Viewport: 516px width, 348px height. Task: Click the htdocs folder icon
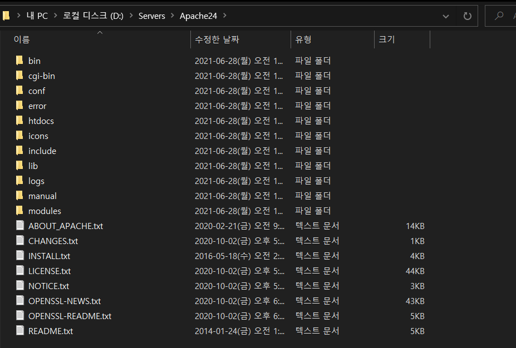(x=19, y=121)
